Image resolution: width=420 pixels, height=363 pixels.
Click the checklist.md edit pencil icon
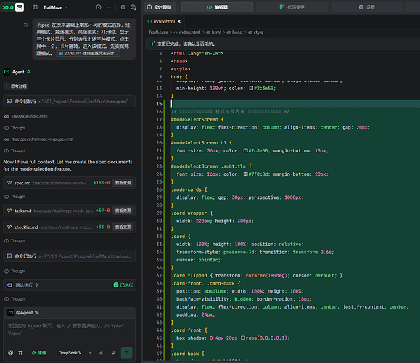[9, 227]
